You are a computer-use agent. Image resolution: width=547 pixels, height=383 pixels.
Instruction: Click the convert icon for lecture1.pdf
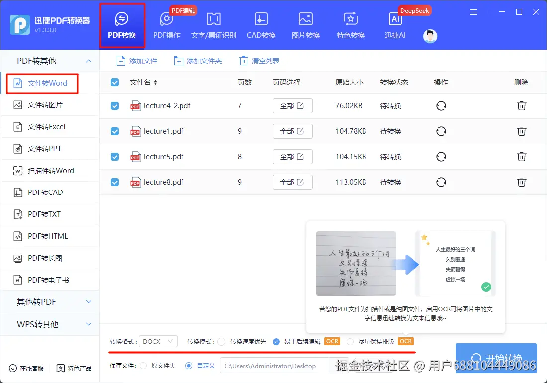(x=441, y=131)
